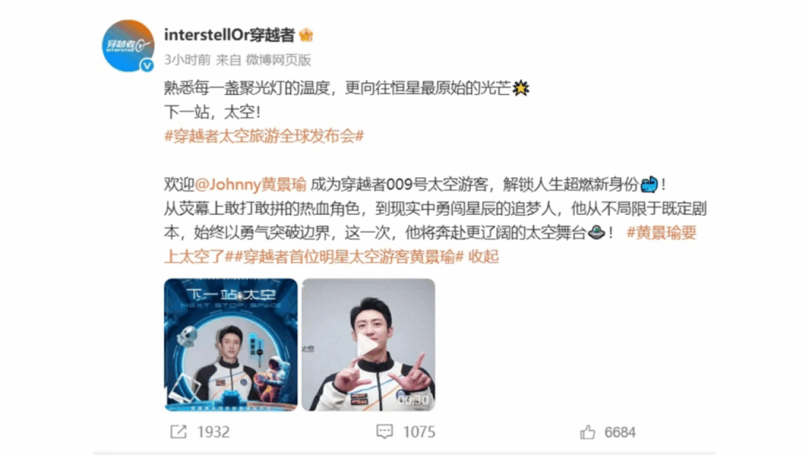Click the star emoji after 光芒
Image resolution: width=809 pixels, height=455 pixels.
(521, 88)
